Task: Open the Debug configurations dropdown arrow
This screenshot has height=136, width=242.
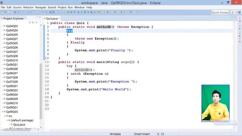Action: pyautogui.click(x=82, y=12)
